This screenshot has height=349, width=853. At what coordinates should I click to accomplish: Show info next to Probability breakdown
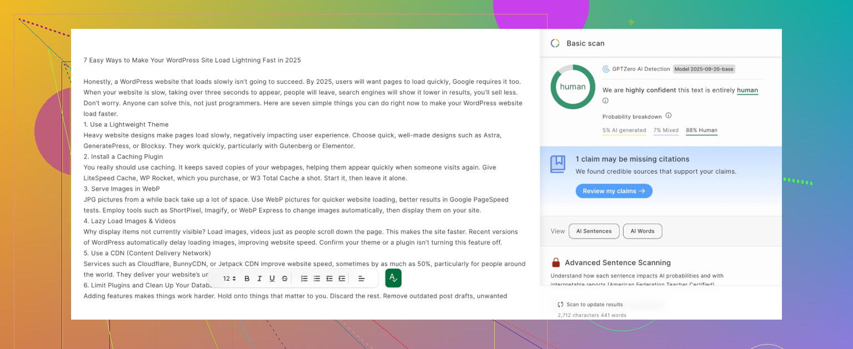tap(669, 116)
